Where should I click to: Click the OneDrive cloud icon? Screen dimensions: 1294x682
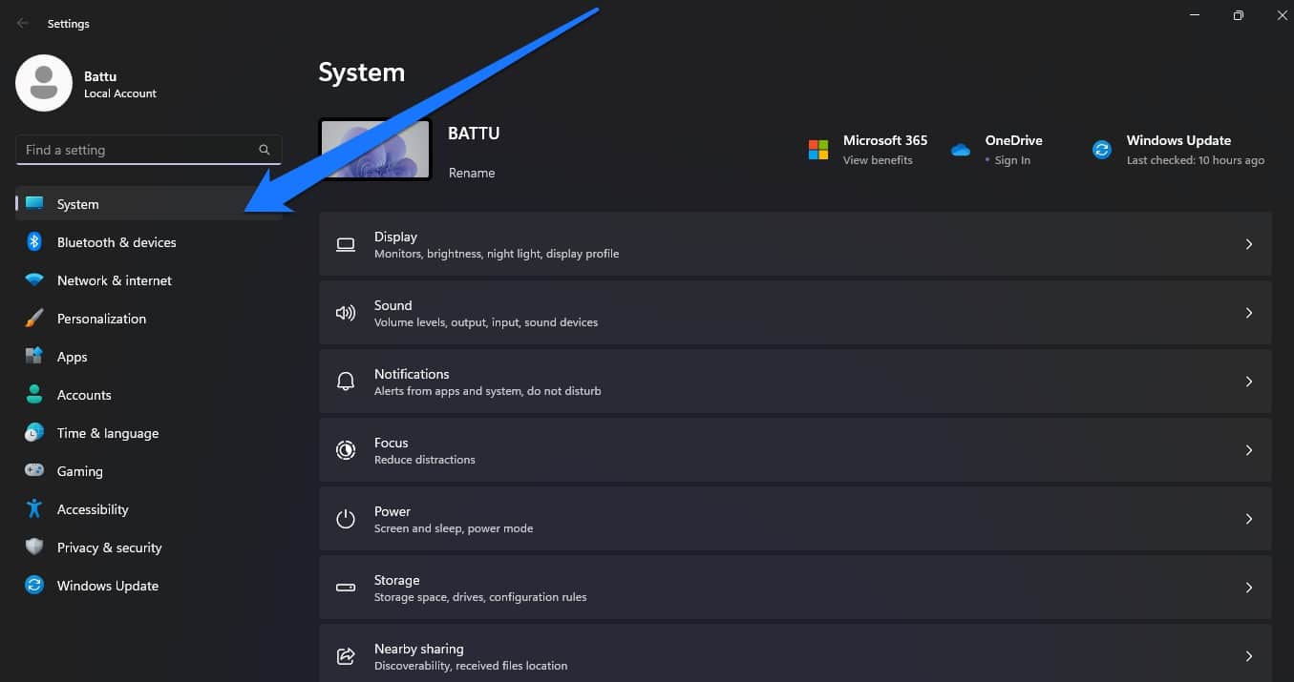pos(960,149)
